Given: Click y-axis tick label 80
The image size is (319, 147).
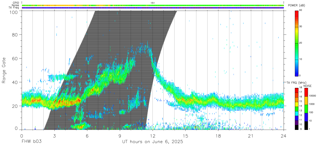Looking at the screenshot, I should 15,35.
